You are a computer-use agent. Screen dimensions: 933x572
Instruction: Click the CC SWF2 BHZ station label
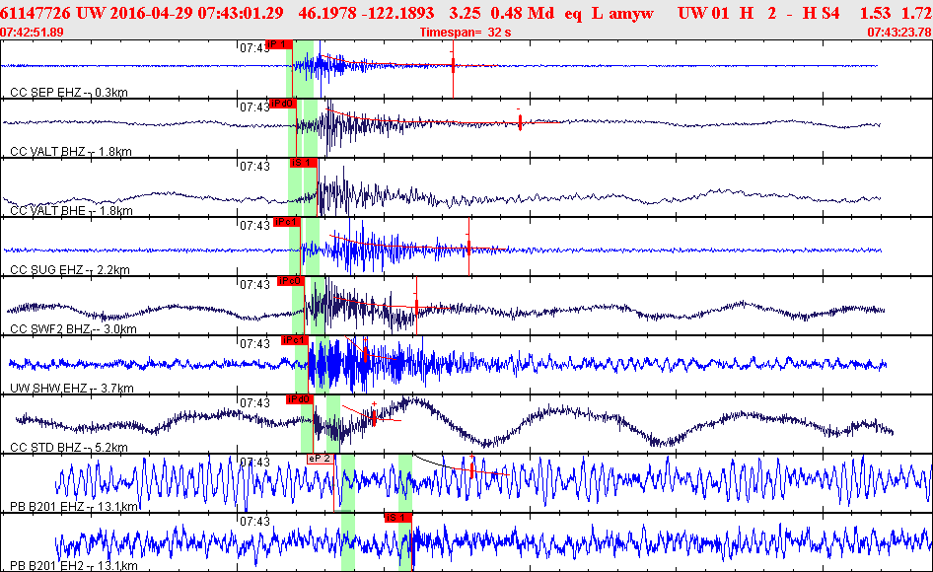[73, 328]
